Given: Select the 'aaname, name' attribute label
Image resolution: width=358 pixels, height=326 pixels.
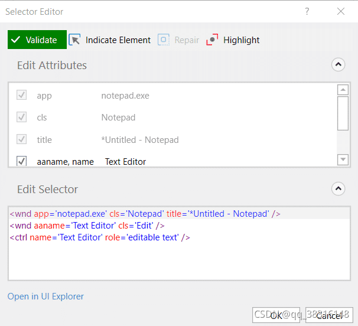Looking at the screenshot, I should click(66, 162).
